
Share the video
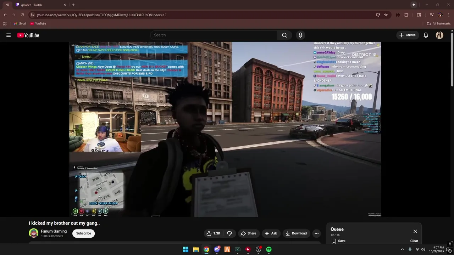point(248,233)
